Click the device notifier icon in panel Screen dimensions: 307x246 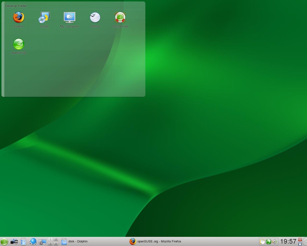pos(14,241)
